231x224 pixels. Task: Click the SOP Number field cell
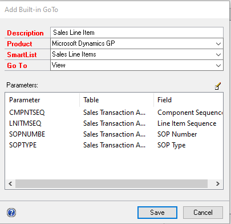point(177,134)
